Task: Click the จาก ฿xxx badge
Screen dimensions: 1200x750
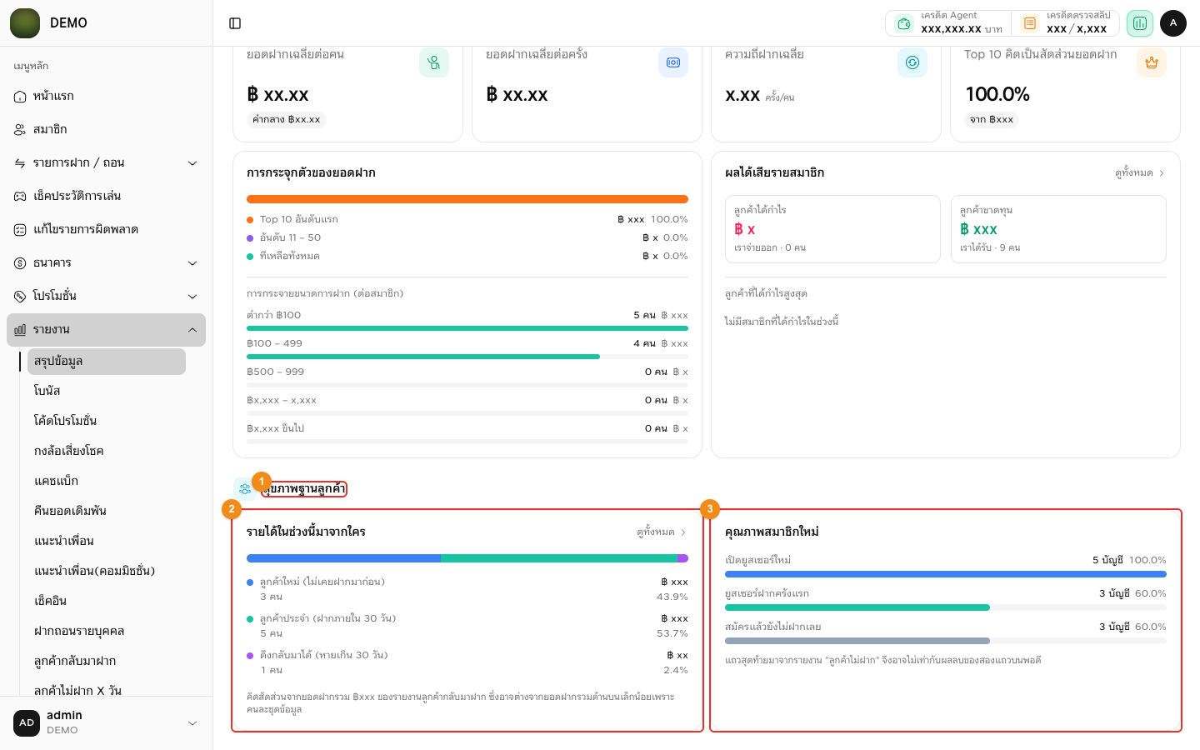Action: click(x=992, y=119)
